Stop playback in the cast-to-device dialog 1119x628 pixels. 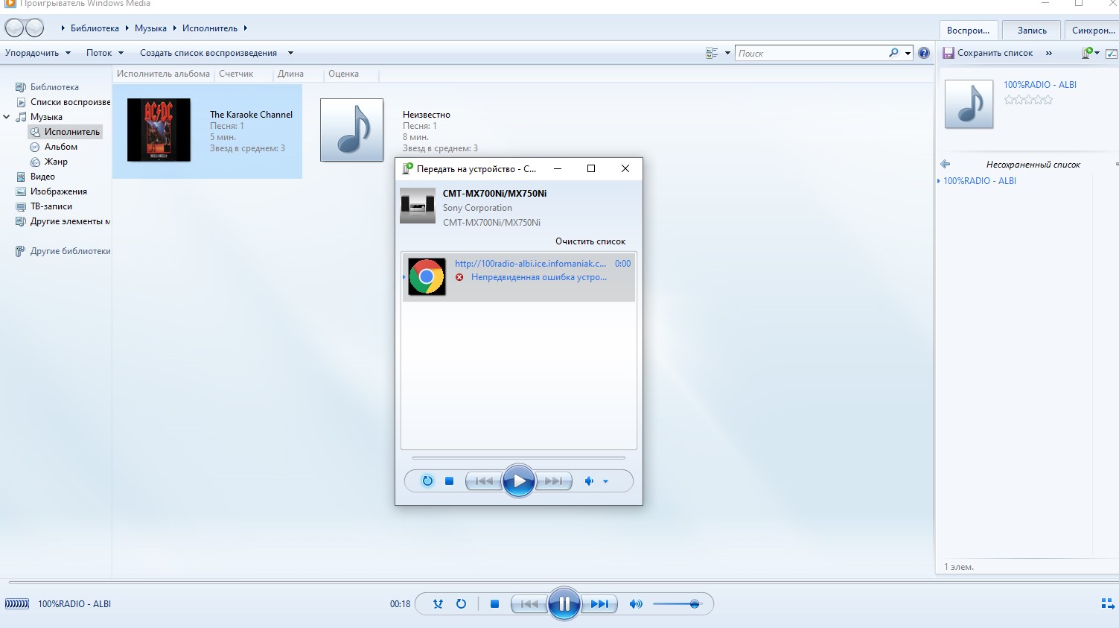coord(449,481)
